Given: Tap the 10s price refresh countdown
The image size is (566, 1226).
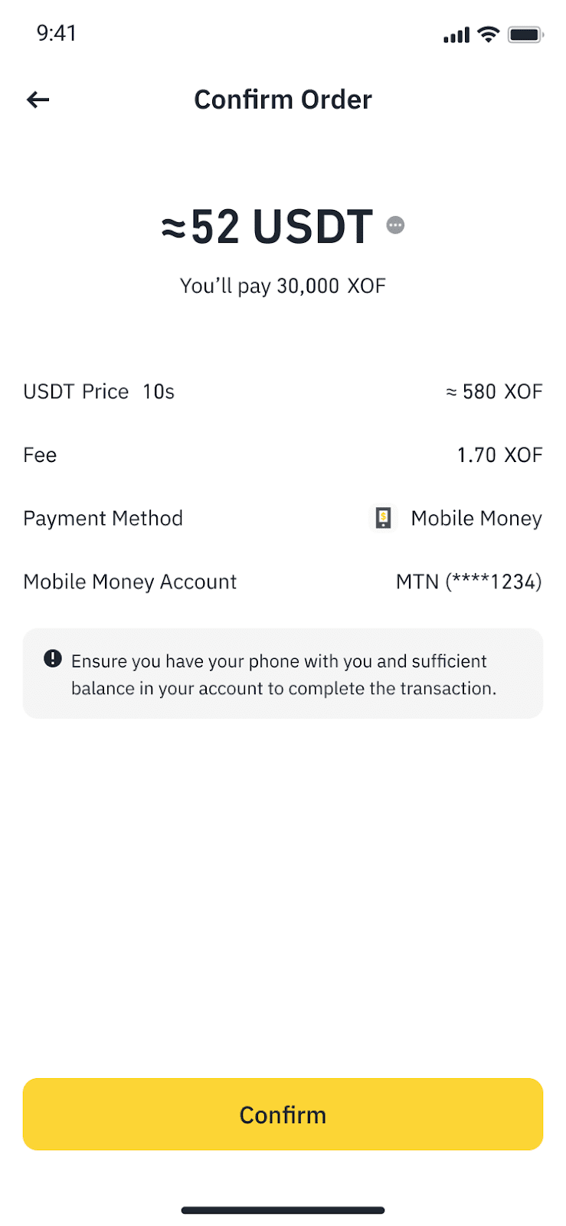Looking at the screenshot, I should [159, 392].
